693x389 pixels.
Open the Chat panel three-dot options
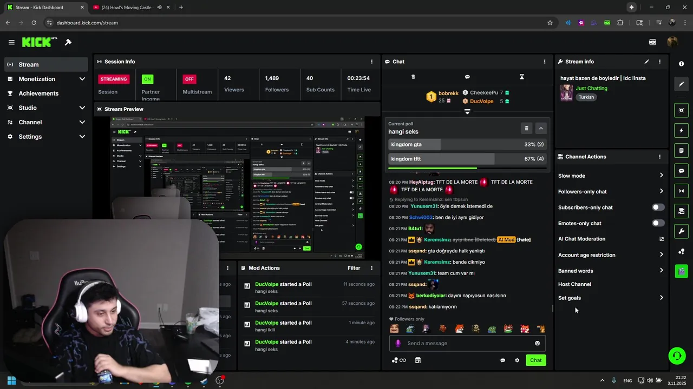(545, 62)
